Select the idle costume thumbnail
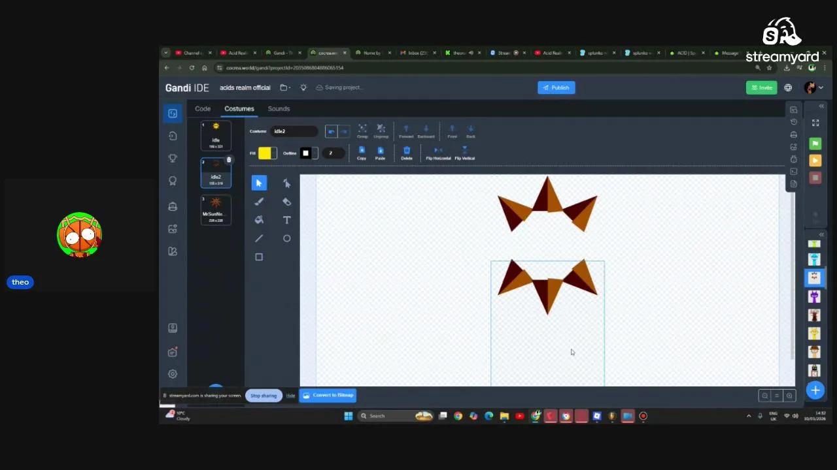Screen dimensions: 837x470 216,135
